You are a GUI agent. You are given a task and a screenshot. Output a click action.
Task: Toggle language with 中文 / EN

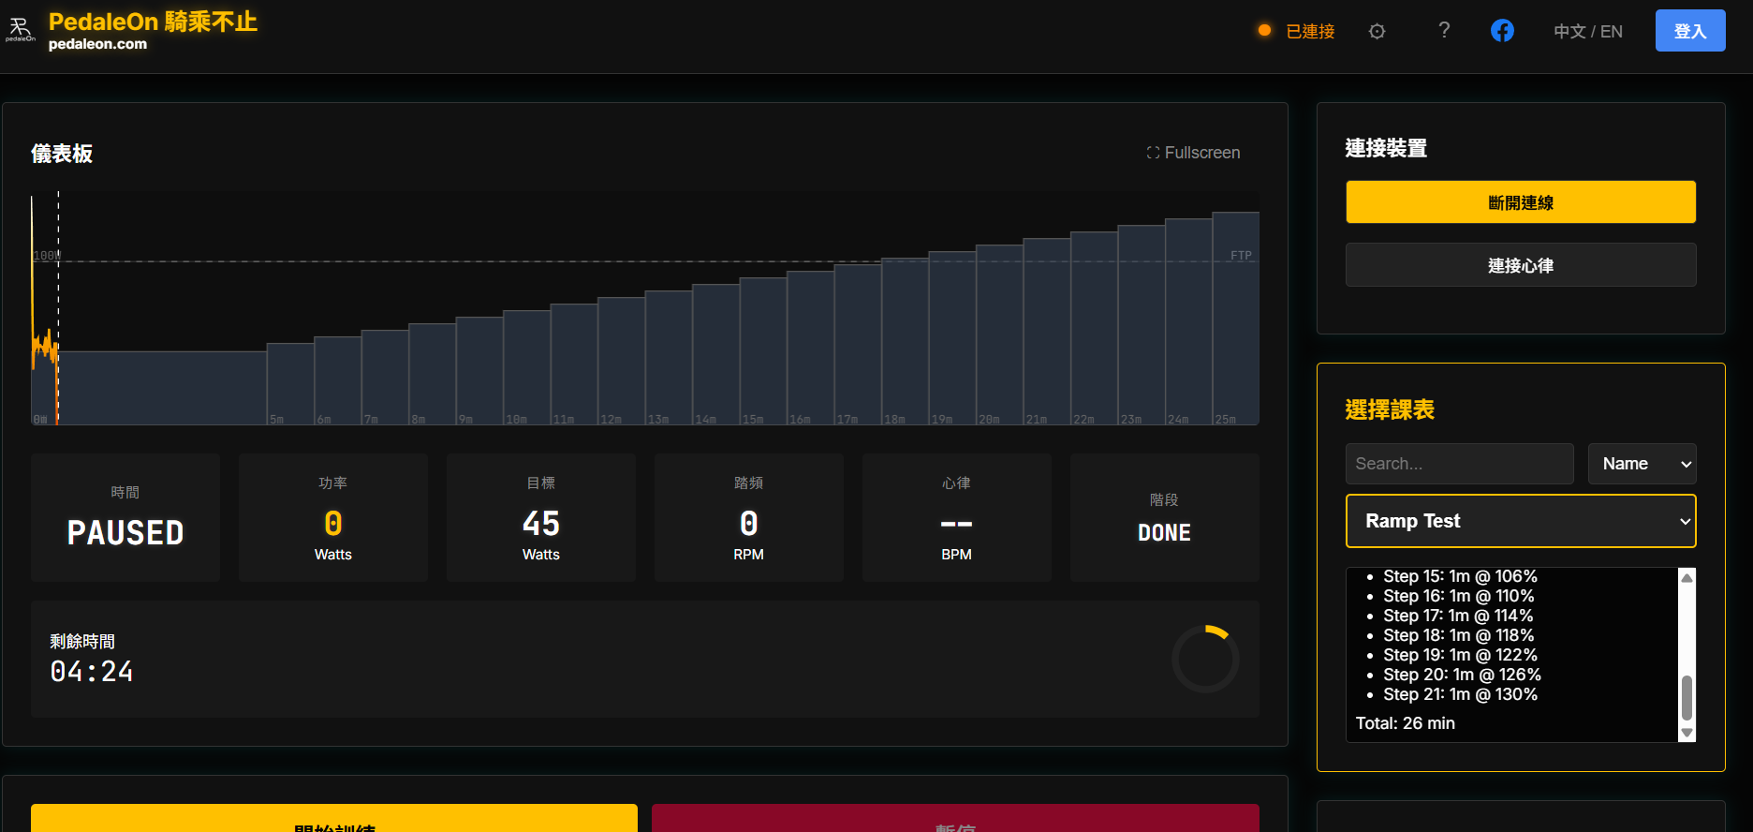pyautogui.click(x=1587, y=32)
